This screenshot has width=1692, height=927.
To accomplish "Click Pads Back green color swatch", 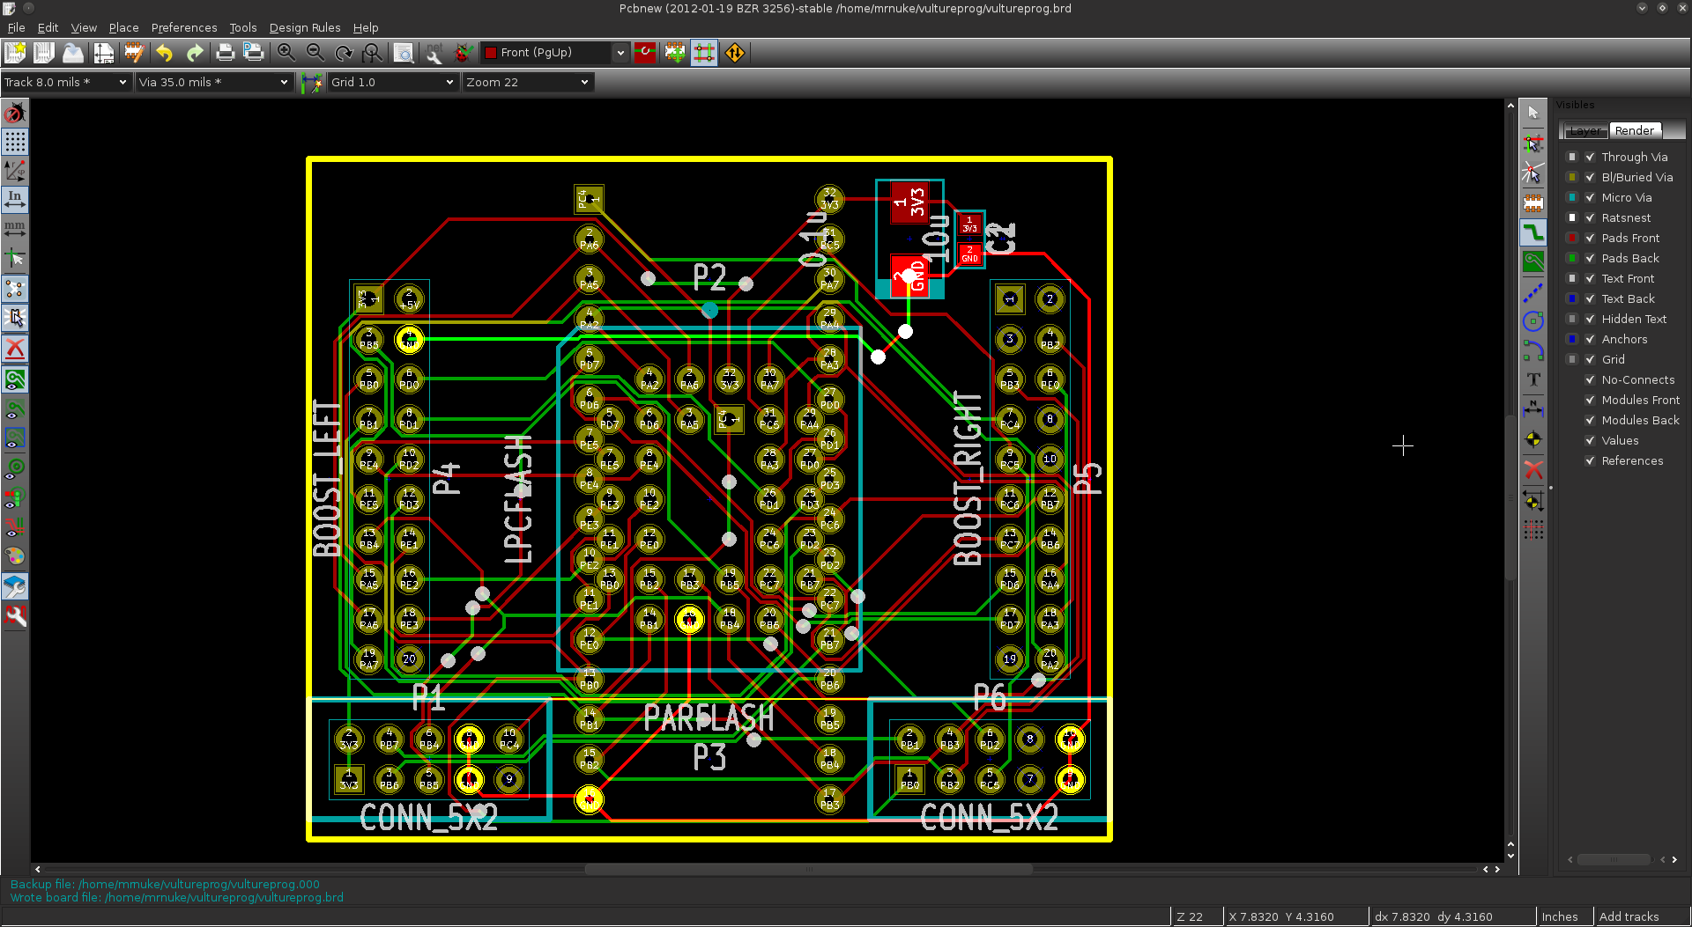I will pyautogui.click(x=1572, y=258).
